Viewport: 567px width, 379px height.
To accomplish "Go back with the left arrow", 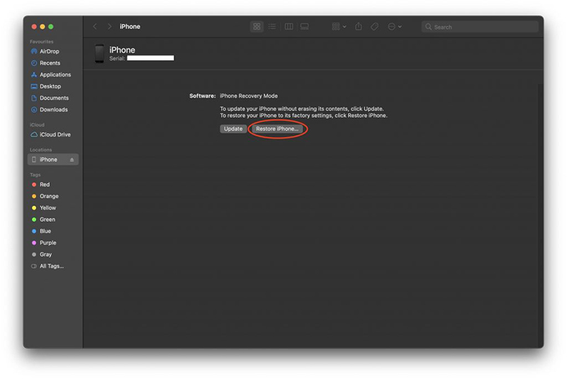I will pyautogui.click(x=95, y=27).
